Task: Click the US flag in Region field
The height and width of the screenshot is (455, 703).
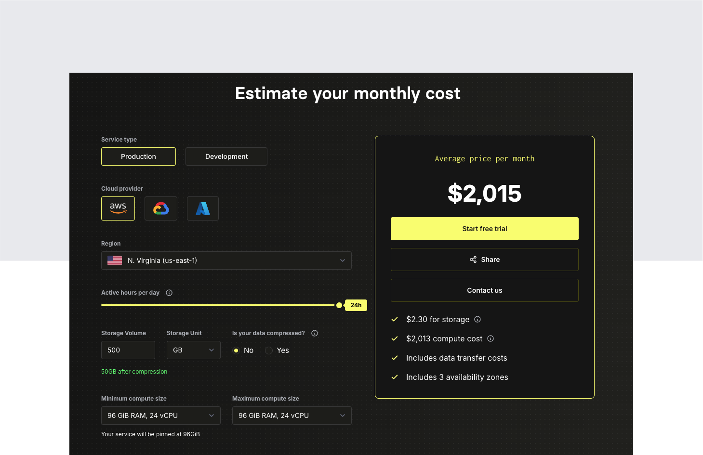Action: point(115,260)
